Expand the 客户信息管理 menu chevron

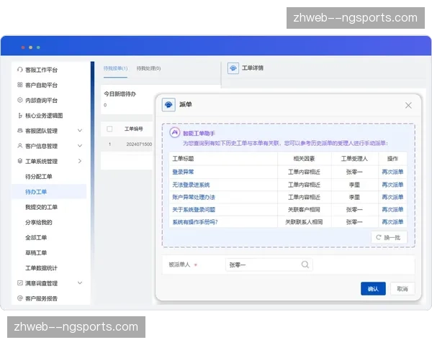click(80, 146)
